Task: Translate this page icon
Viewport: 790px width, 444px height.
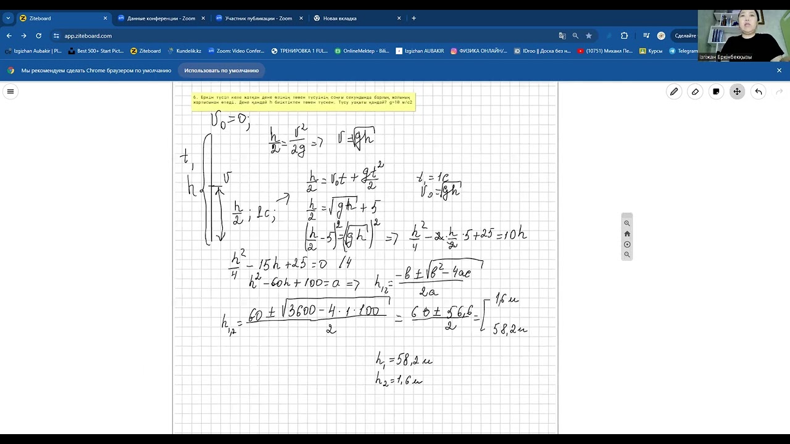Action: 562,36
